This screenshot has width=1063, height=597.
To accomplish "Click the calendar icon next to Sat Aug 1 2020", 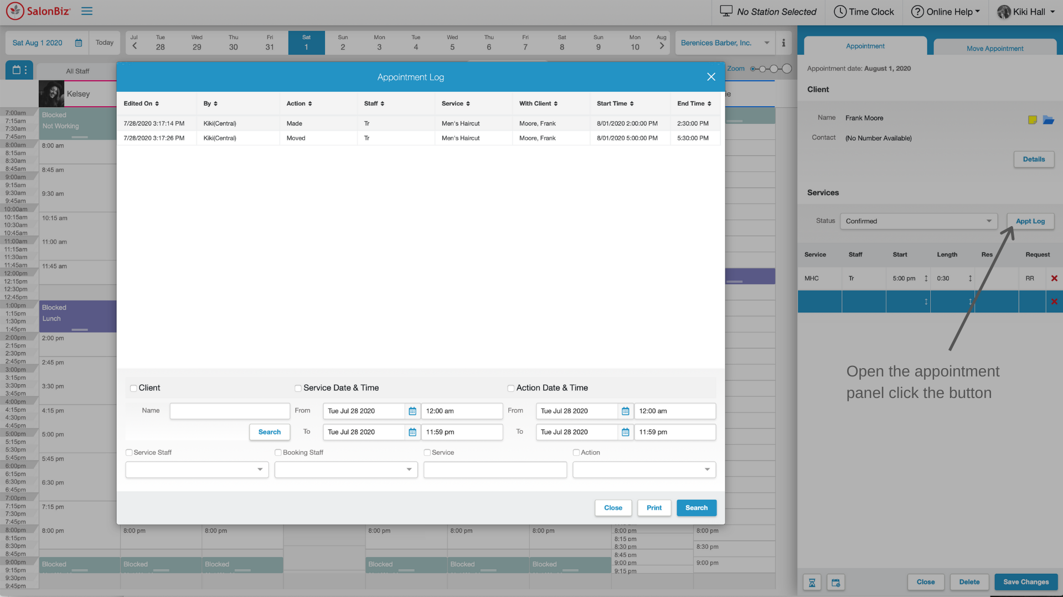I will pos(79,43).
